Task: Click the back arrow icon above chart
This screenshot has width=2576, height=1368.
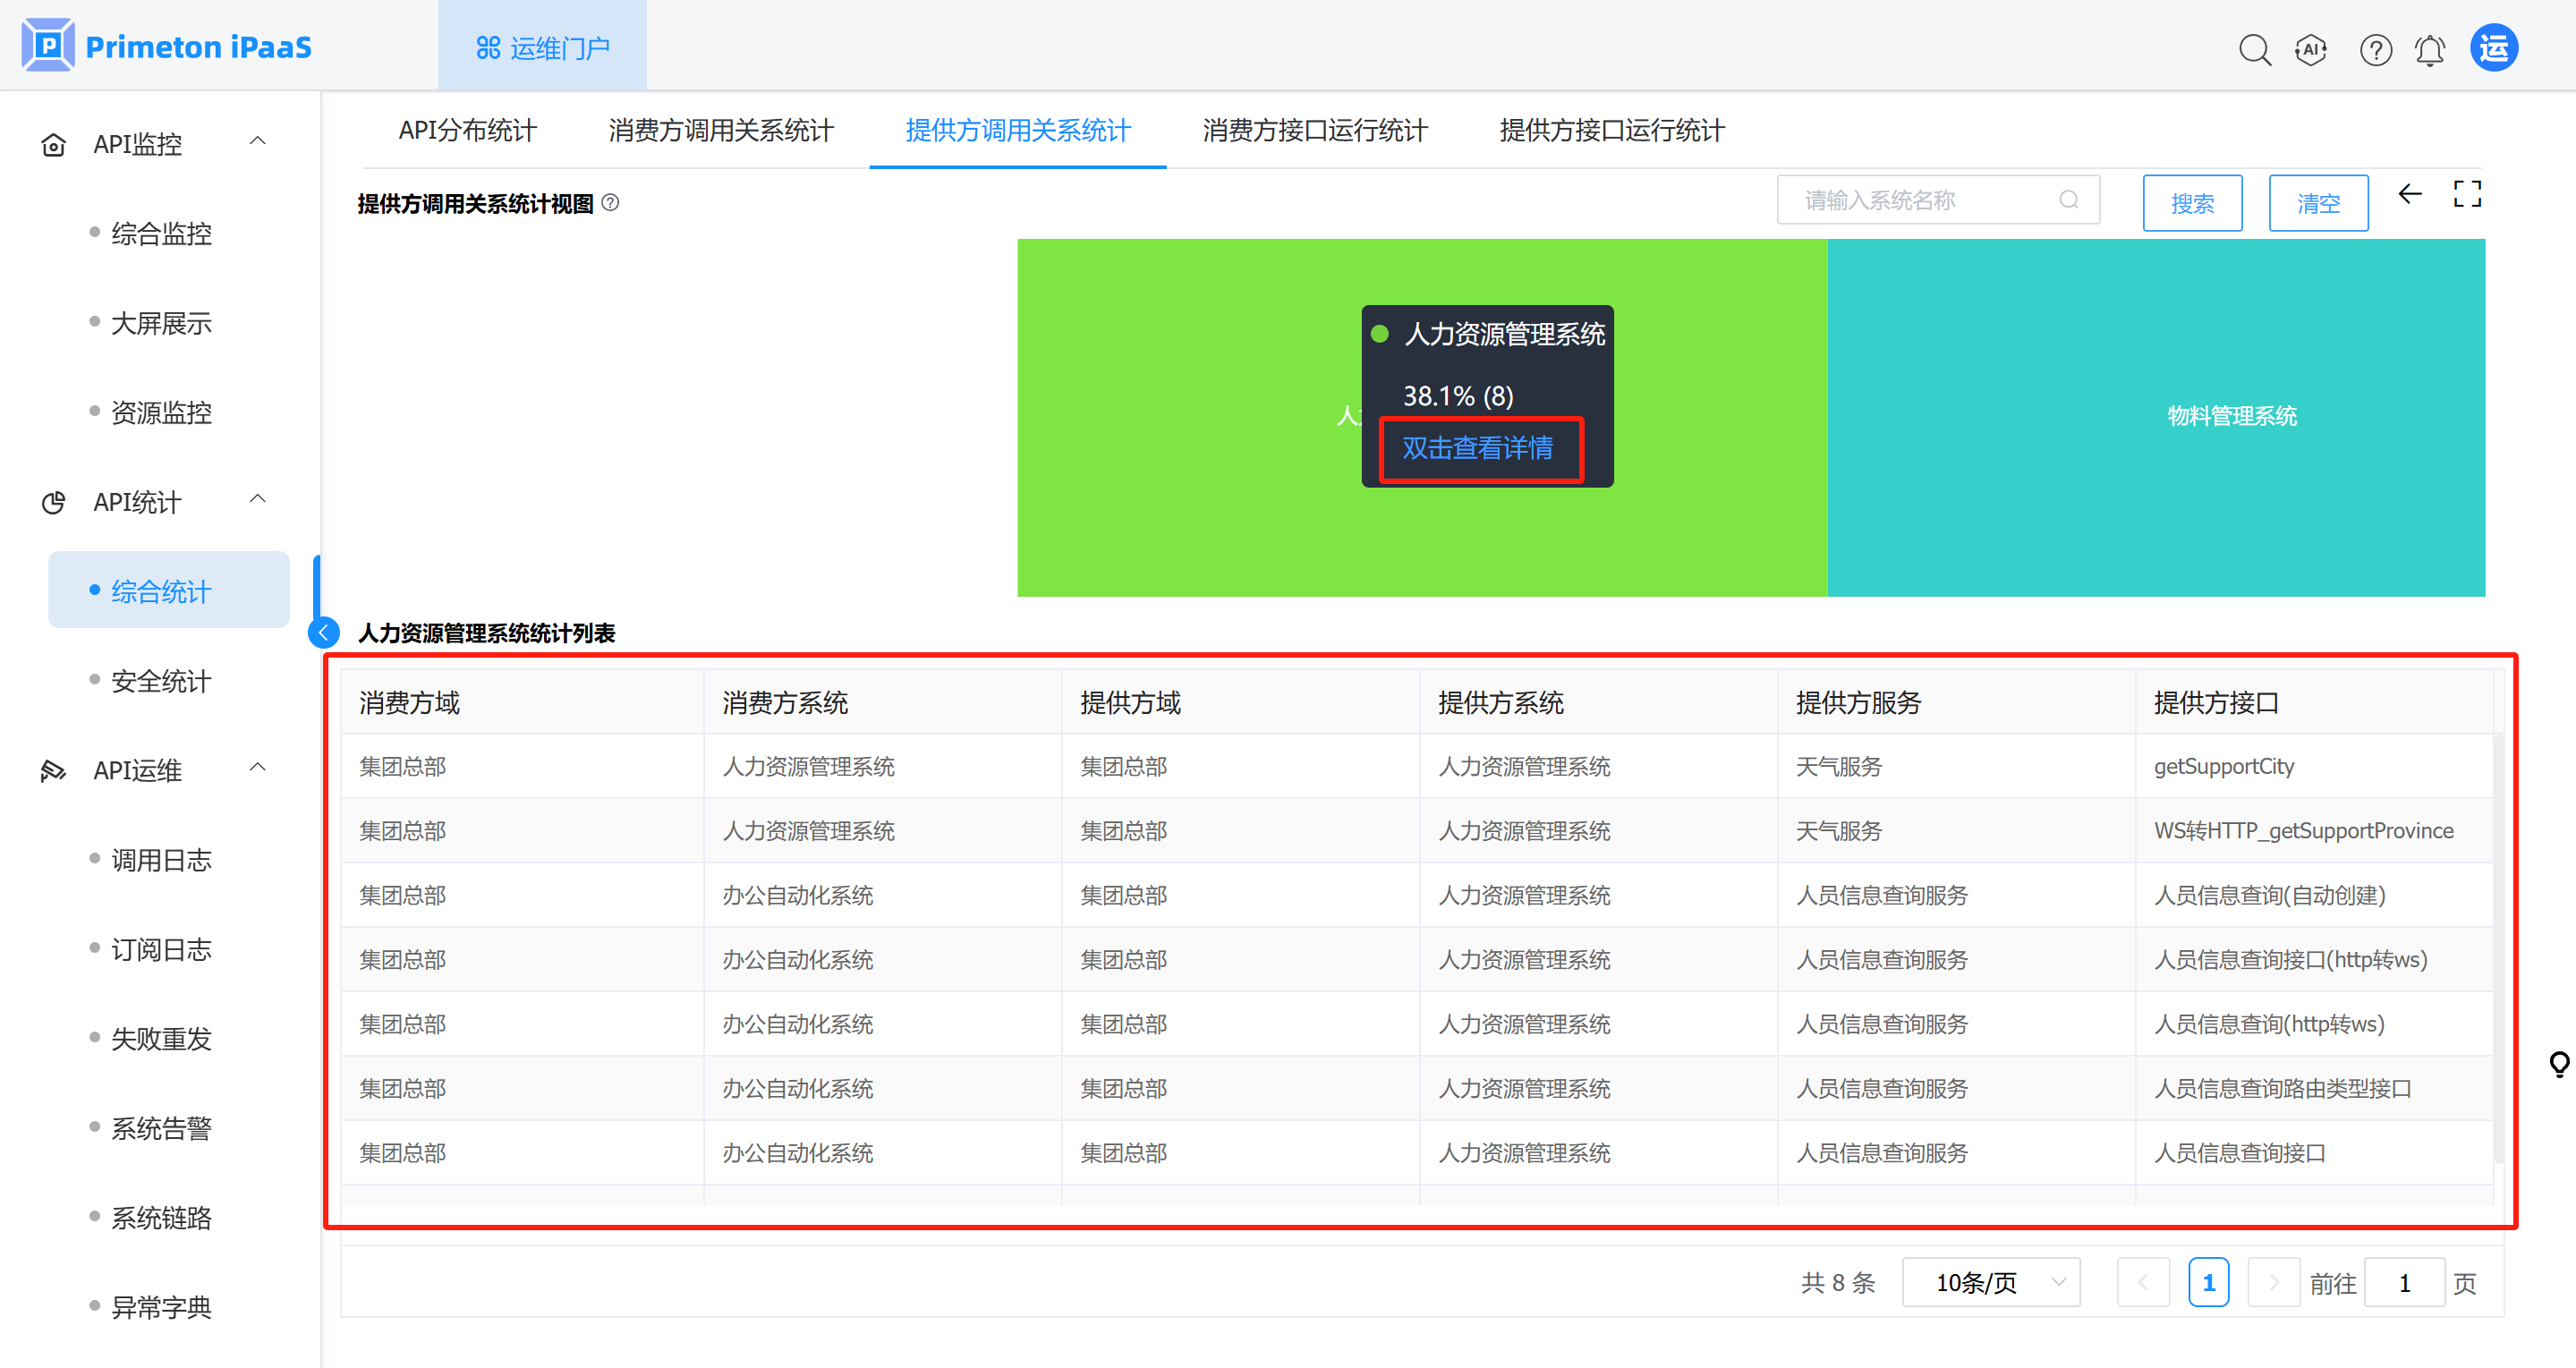Action: 2410,194
